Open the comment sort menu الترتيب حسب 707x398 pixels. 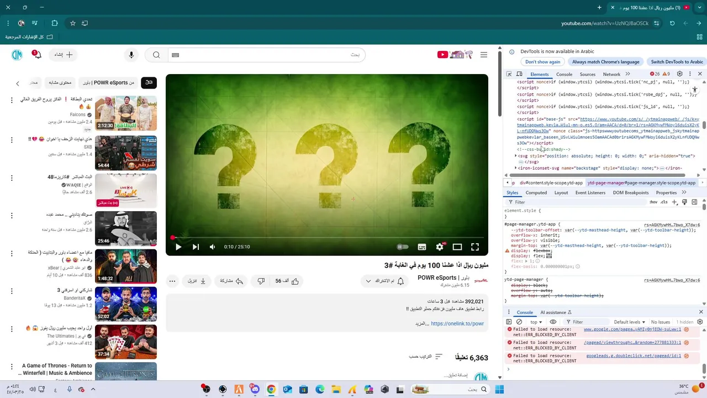click(x=426, y=357)
